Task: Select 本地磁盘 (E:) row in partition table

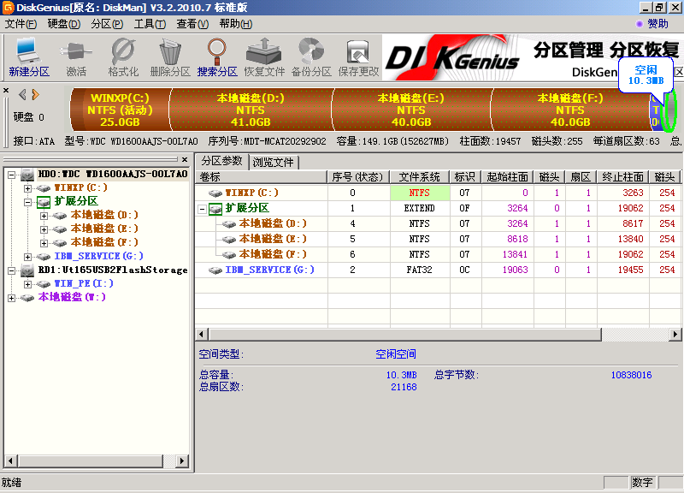Action: (438, 240)
